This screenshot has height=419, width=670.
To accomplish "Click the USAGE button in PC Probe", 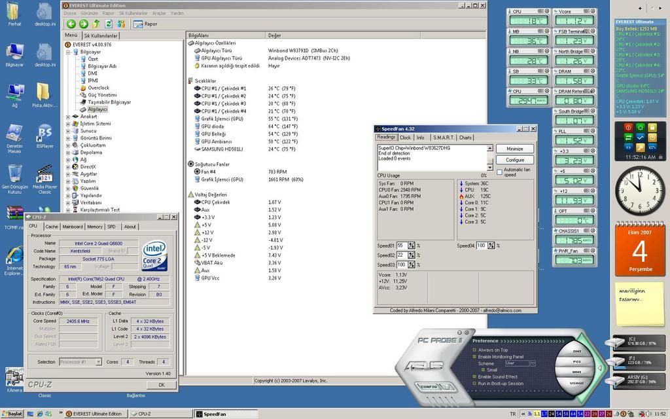I will pyautogui.click(x=577, y=383).
